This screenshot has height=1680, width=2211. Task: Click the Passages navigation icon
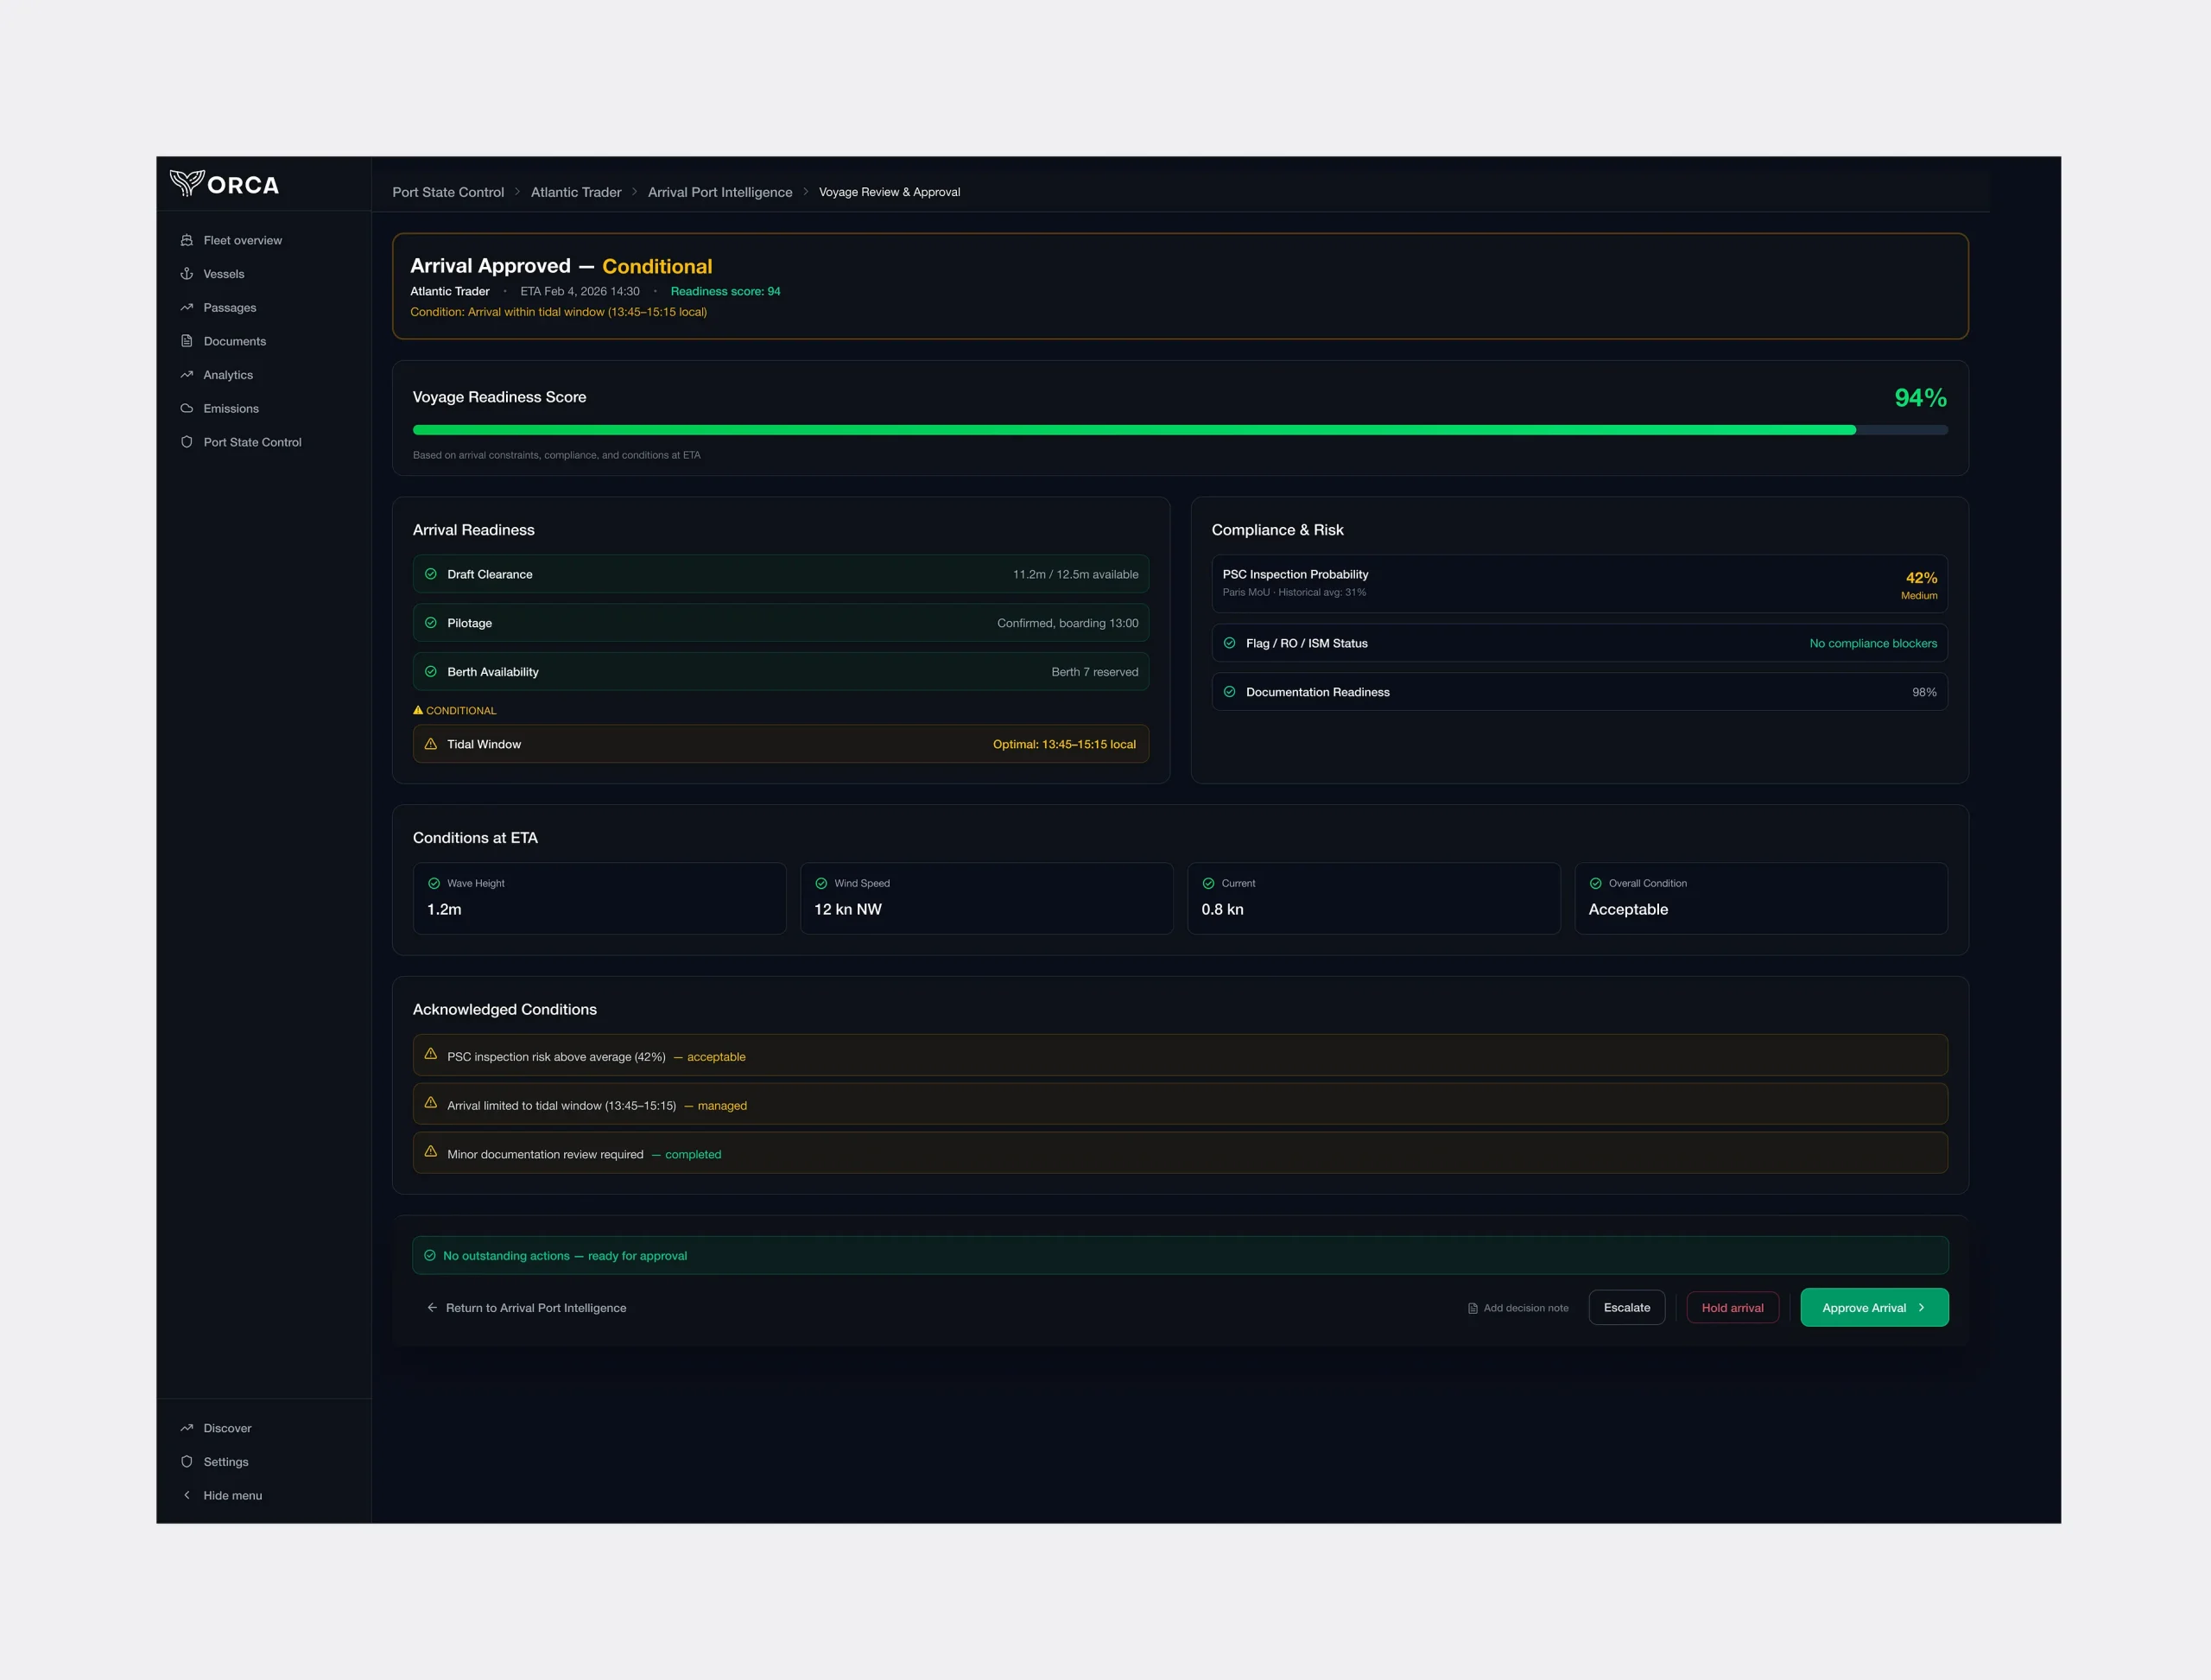point(188,307)
